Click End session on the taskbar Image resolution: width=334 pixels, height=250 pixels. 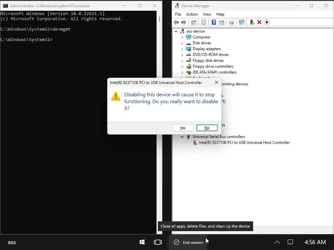[x=189, y=242]
